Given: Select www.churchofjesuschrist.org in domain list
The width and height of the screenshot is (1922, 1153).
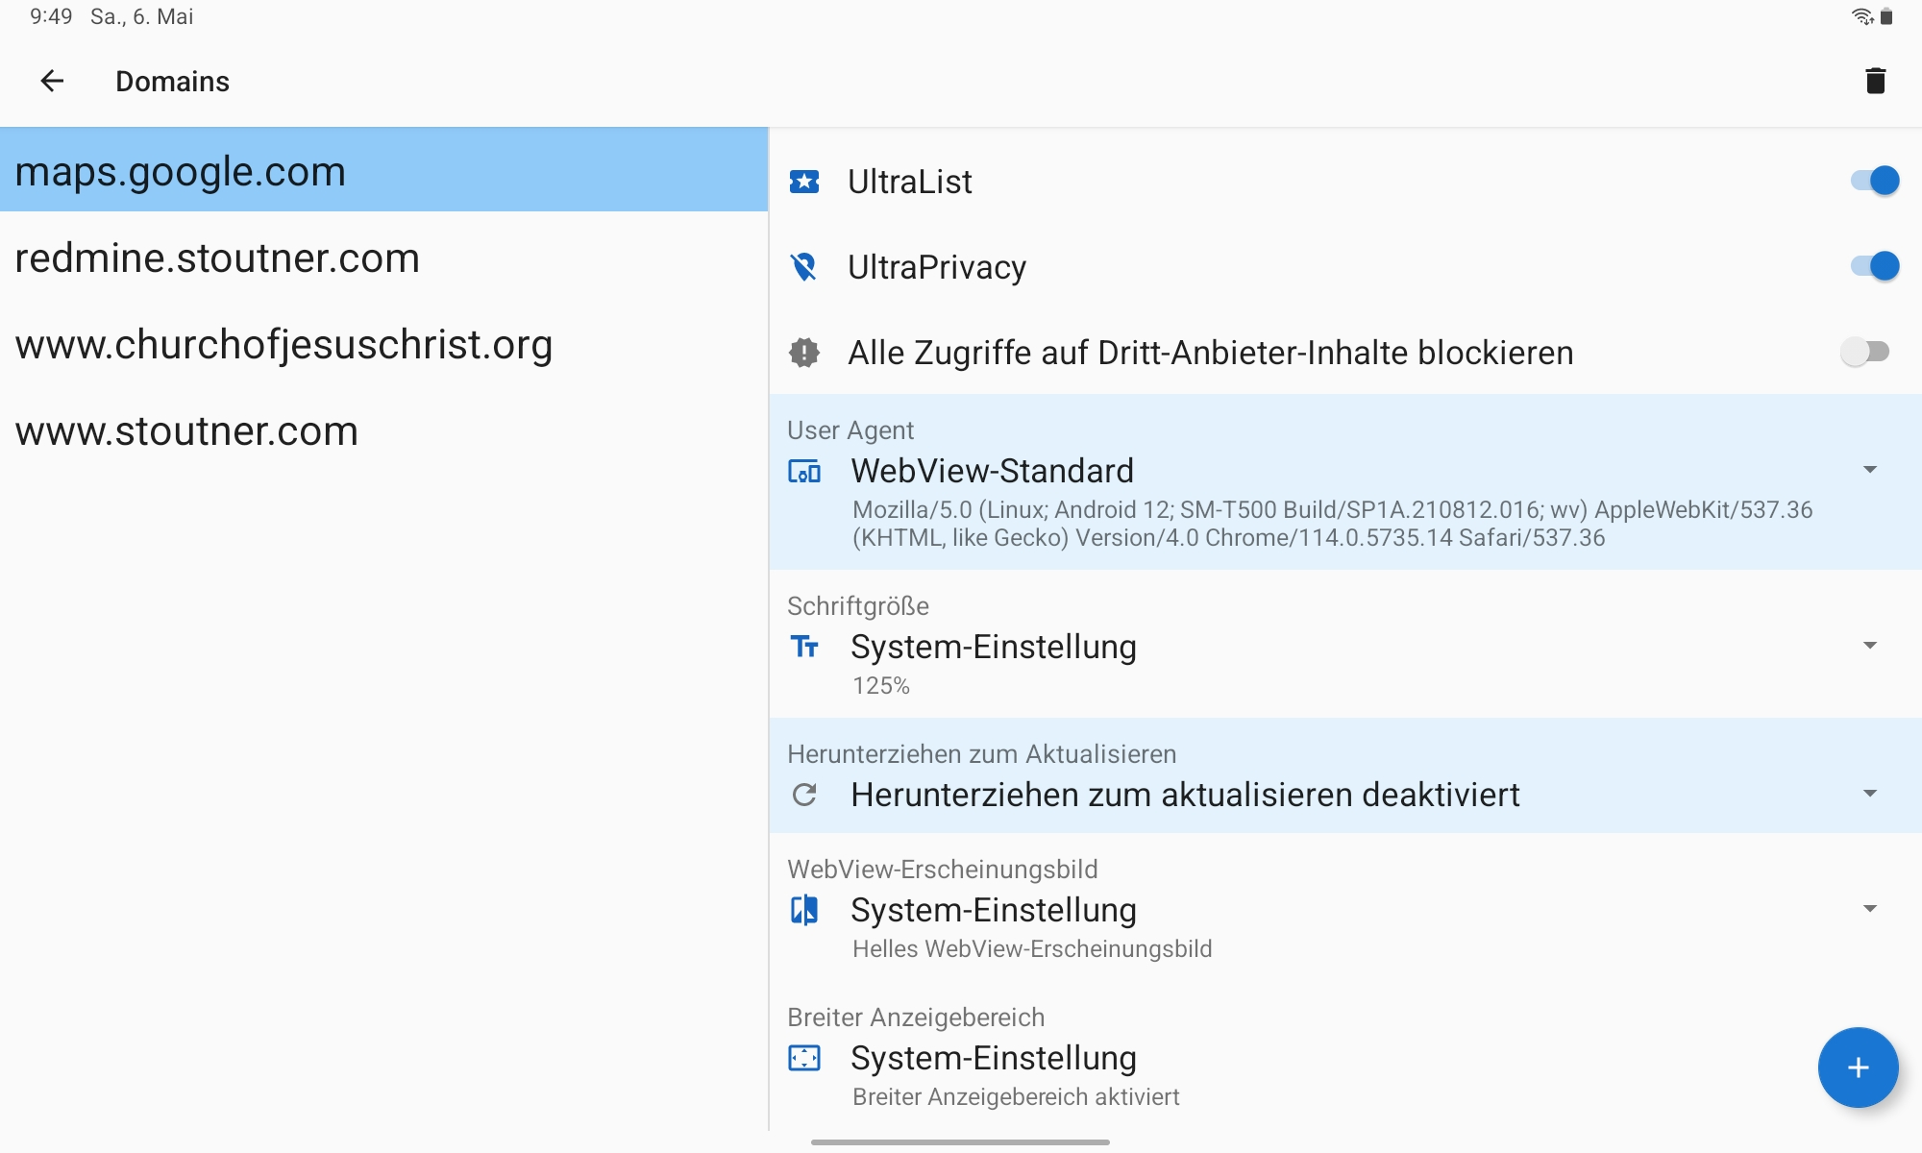Looking at the screenshot, I should 283,345.
